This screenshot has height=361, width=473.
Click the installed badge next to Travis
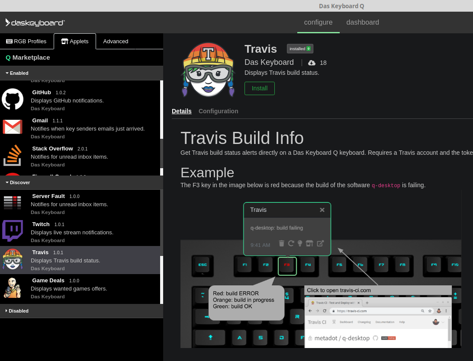[x=300, y=49]
